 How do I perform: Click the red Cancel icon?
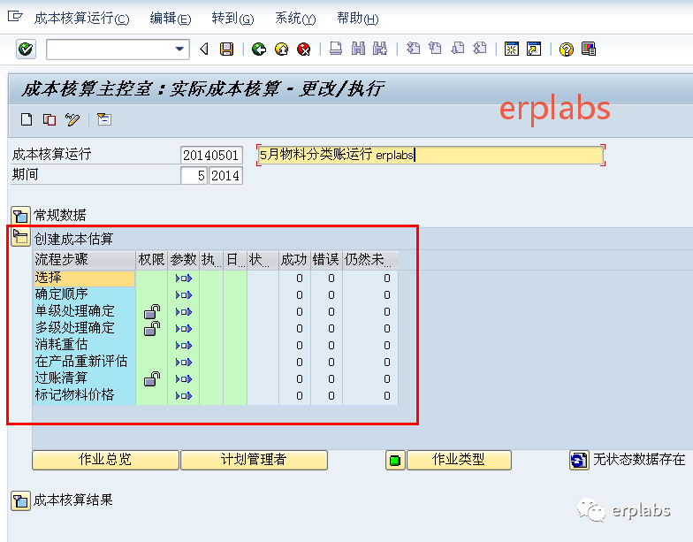click(x=304, y=50)
